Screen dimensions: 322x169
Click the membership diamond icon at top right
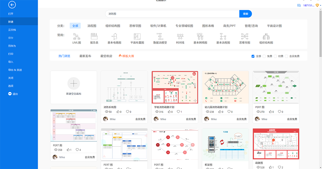317,5
